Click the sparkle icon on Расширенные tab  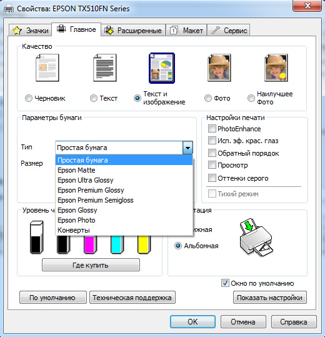(x=109, y=30)
